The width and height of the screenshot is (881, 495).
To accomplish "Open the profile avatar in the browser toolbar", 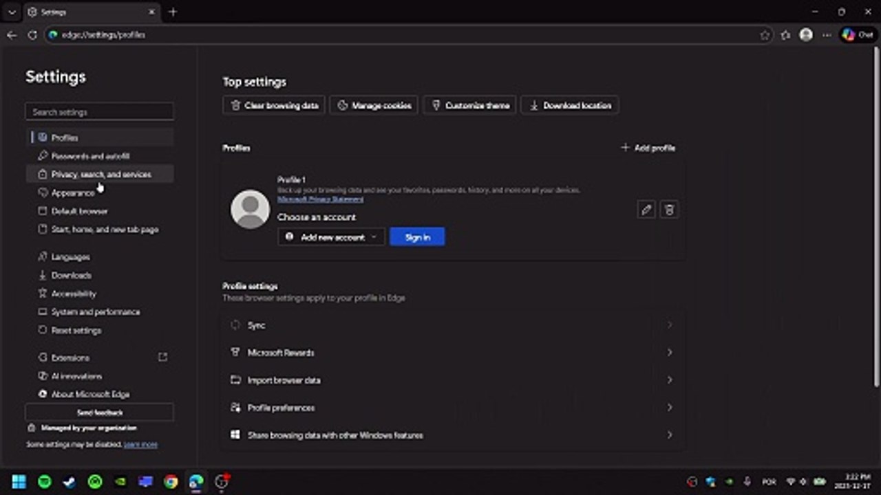I will (x=806, y=35).
